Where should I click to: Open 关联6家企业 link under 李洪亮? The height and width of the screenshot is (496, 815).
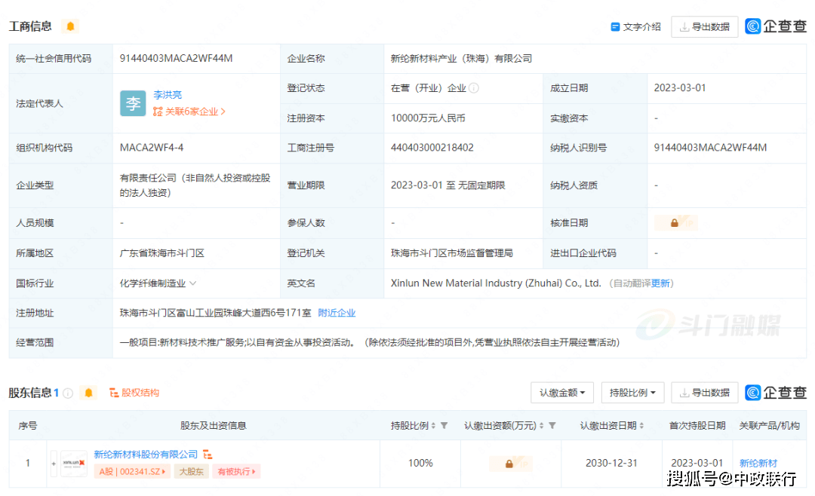[x=189, y=112]
